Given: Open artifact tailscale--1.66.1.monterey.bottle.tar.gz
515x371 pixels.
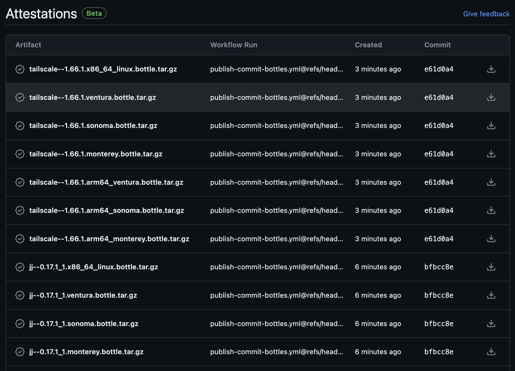Looking at the screenshot, I should tap(96, 154).
